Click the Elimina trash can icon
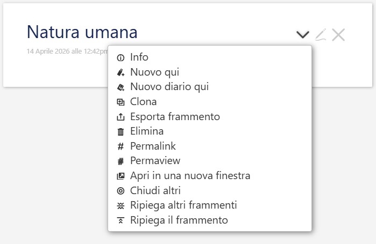Image resolution: width=376 pixels, height=244 pixels. pos(120,132)
